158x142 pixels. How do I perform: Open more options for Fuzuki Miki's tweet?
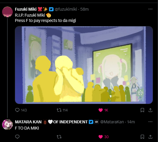tap(150, 9)
